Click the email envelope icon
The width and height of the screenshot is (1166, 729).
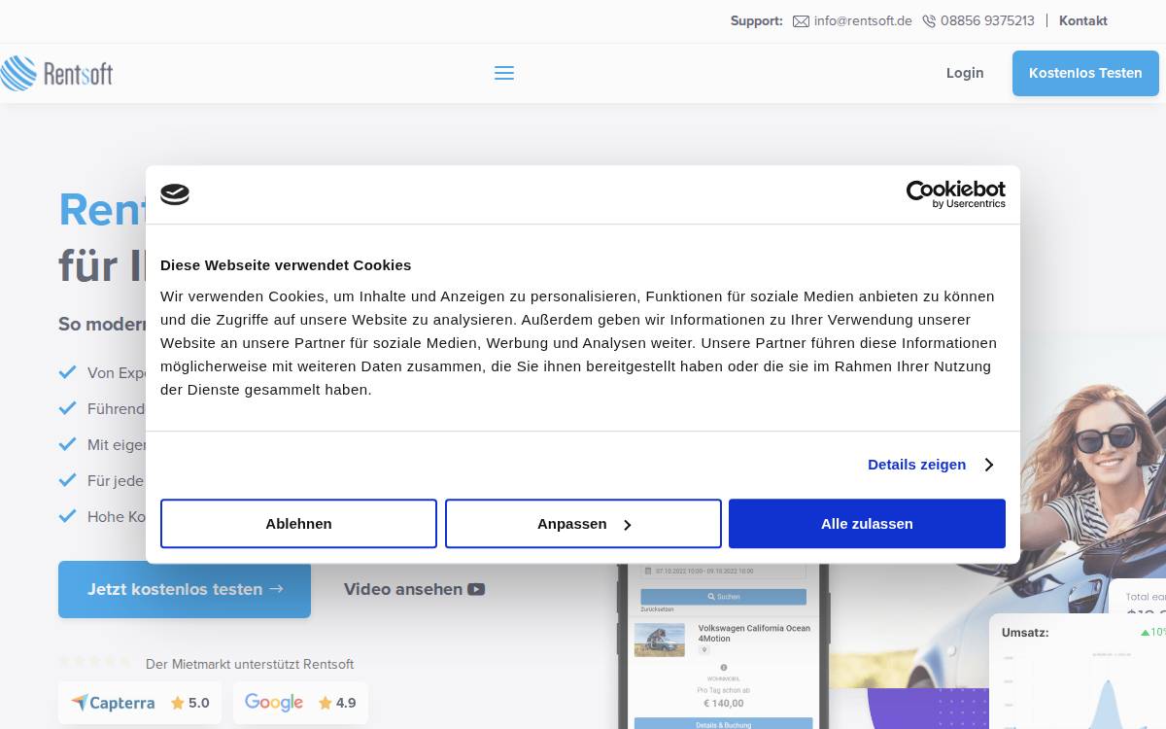coord(801,21)
